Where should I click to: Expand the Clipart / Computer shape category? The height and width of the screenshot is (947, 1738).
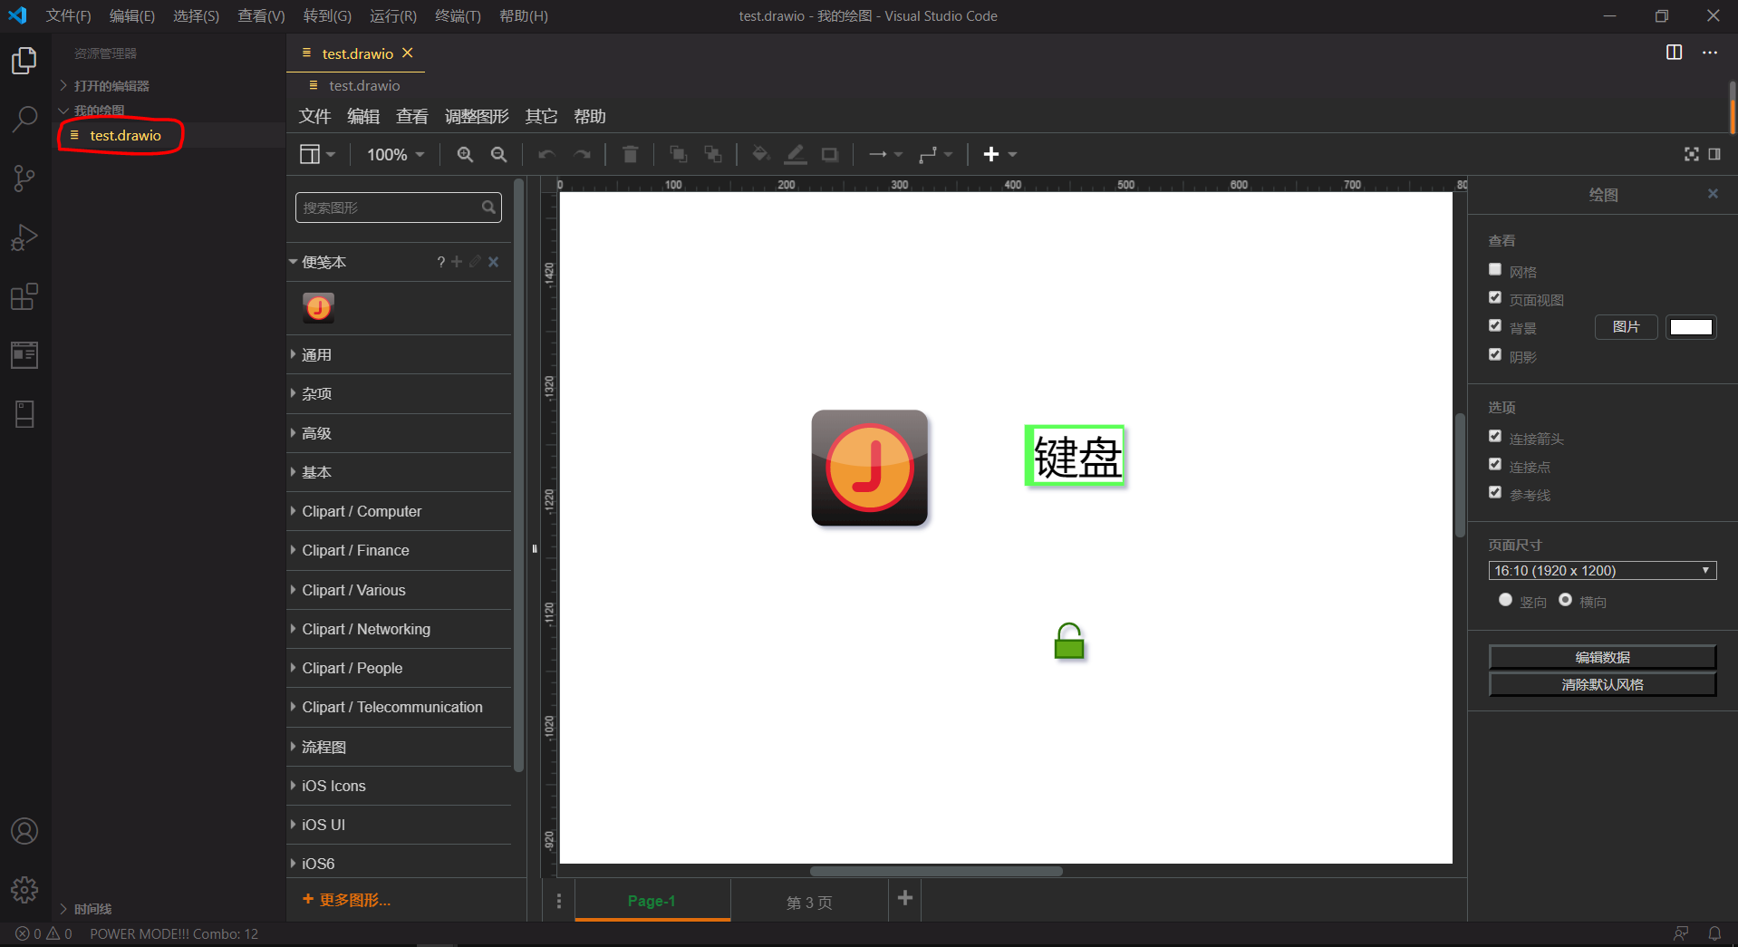pyautogui.click(x=399, y=511)
